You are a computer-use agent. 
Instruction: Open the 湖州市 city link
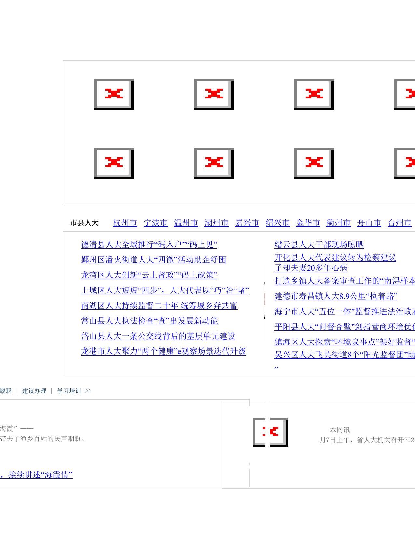click(217, 223)
